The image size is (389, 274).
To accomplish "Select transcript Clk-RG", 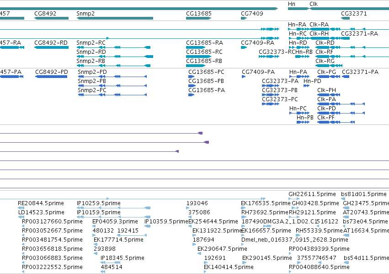I will point(325,61).
